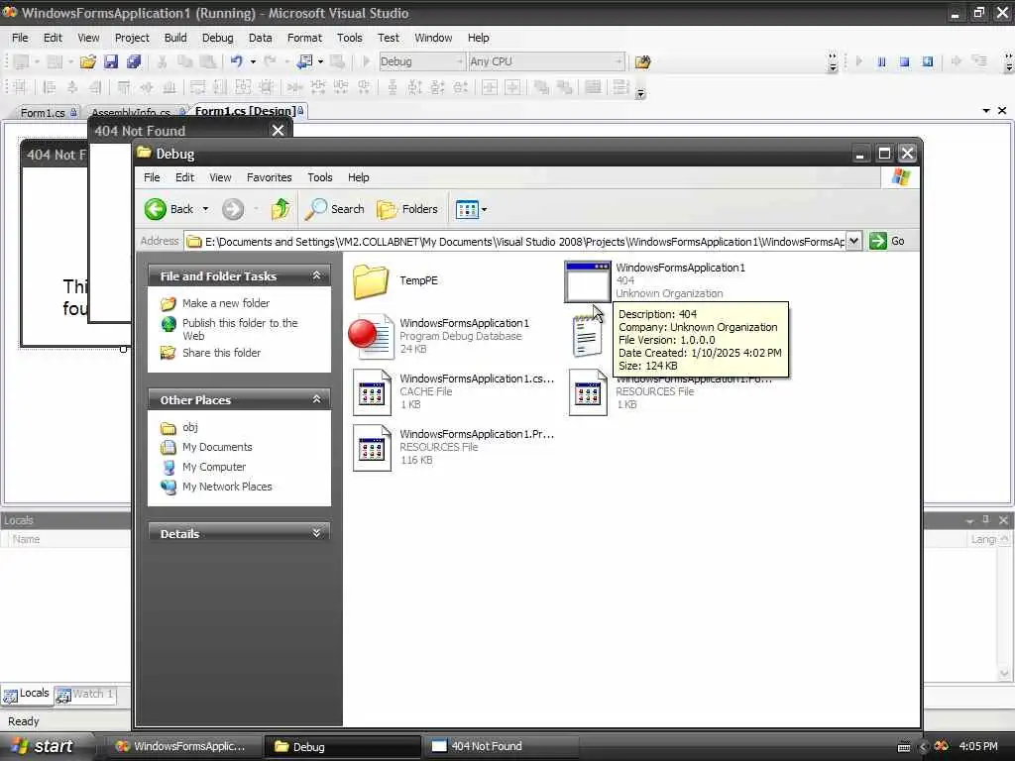This screenshot has height=761, width=1015.
Task: Open the Build menu in Visual Studio
Action: tap(175, 38)
